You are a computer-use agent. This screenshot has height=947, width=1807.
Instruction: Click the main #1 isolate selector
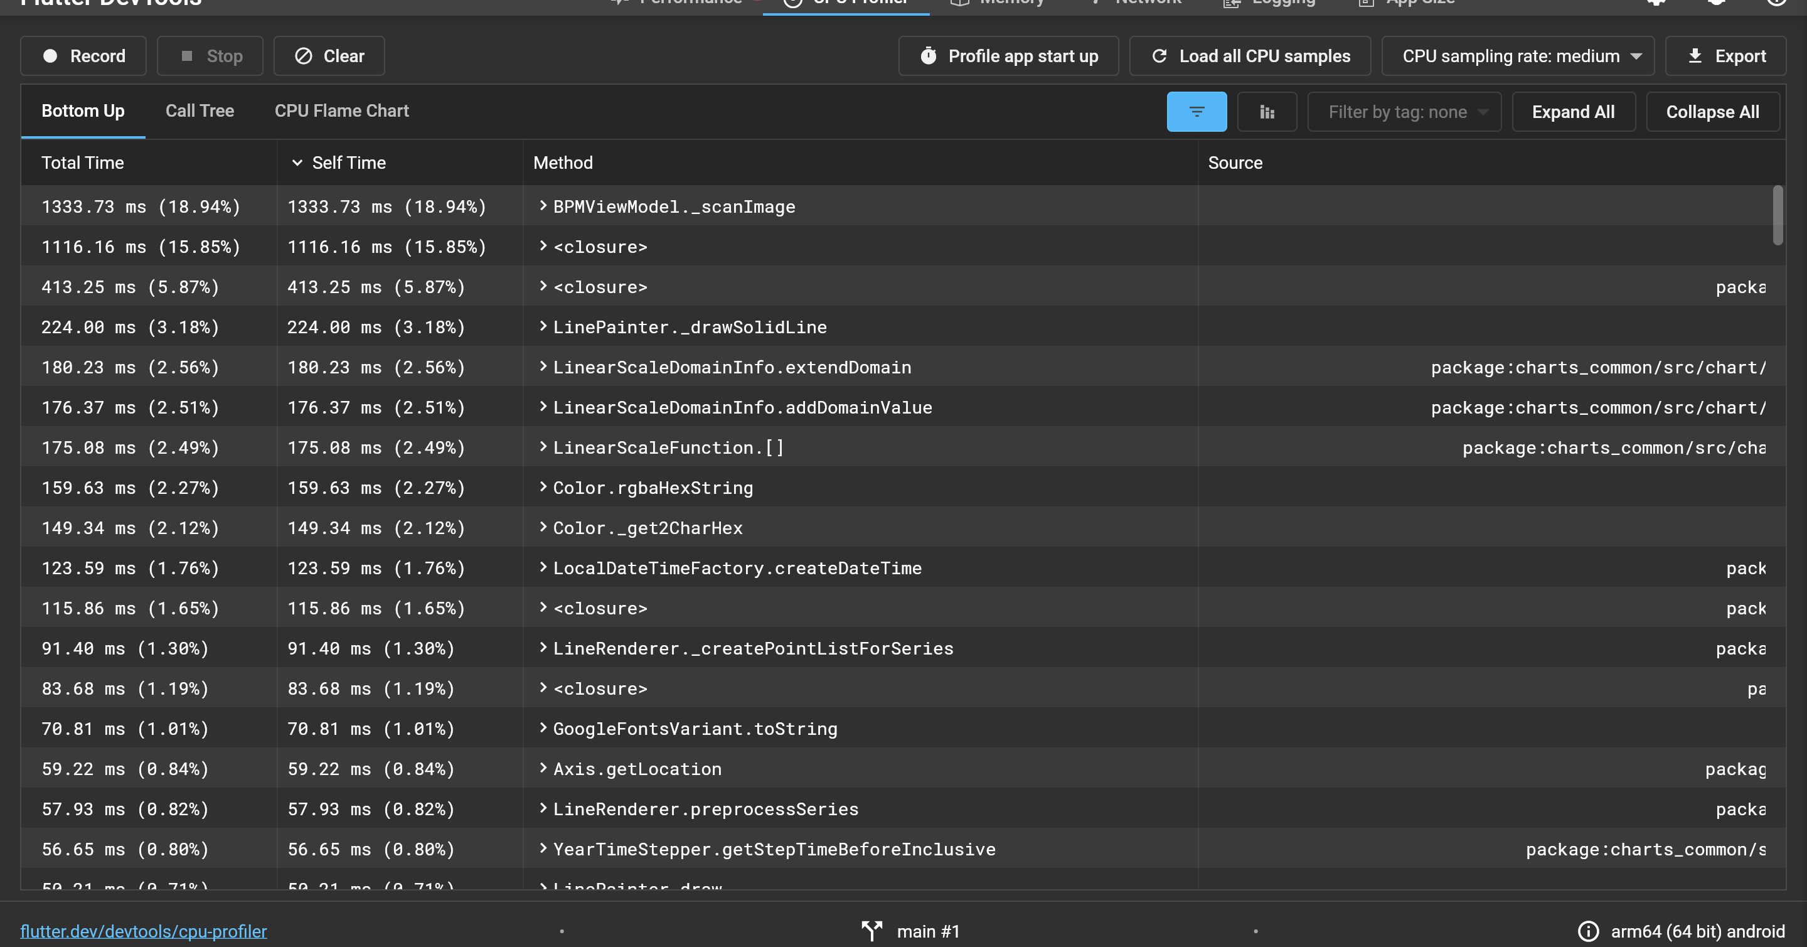910,931
